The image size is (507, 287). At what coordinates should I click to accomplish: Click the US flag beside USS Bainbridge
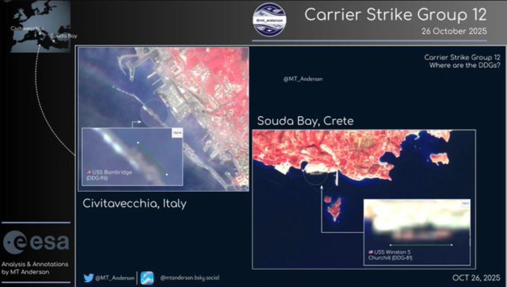point(89,172)
